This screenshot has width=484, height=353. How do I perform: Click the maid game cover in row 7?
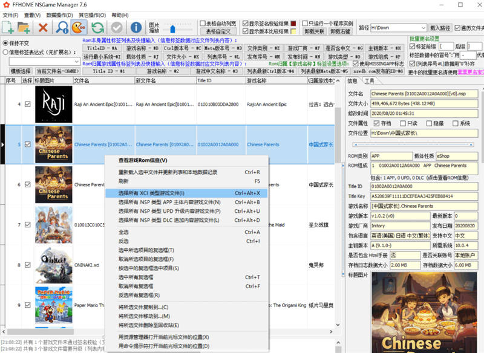click(x=54, y=225)
